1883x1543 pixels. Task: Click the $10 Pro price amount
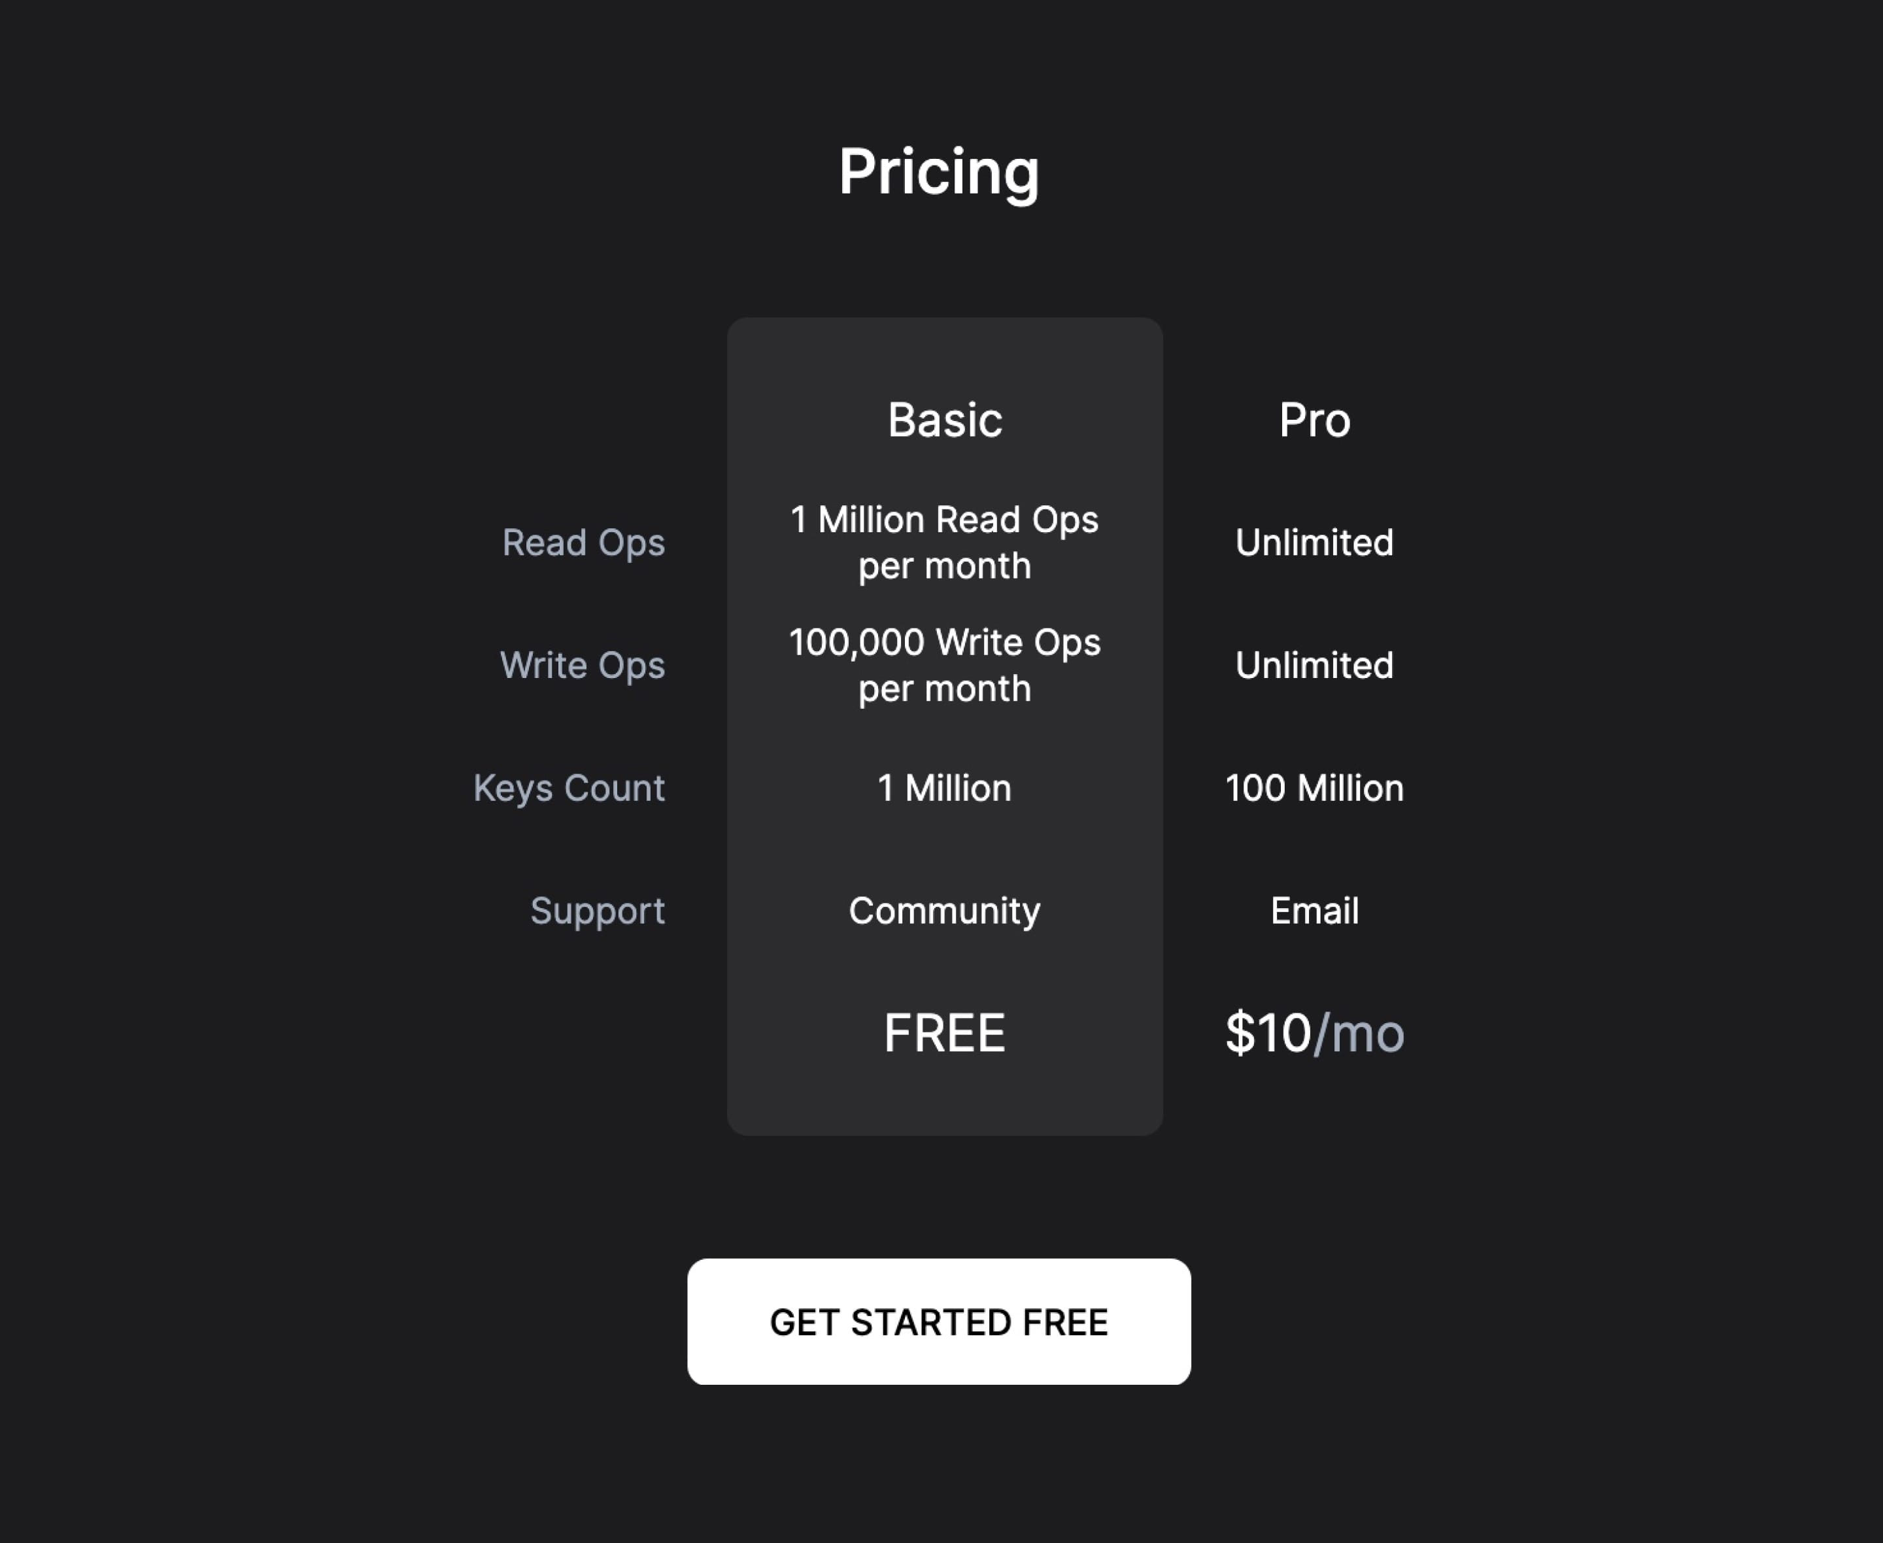(1268, 1033)
